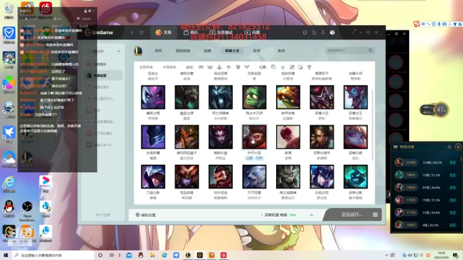Filter heroes by the shield 定位 role icon
463x260 pixels.
[238, 67]
